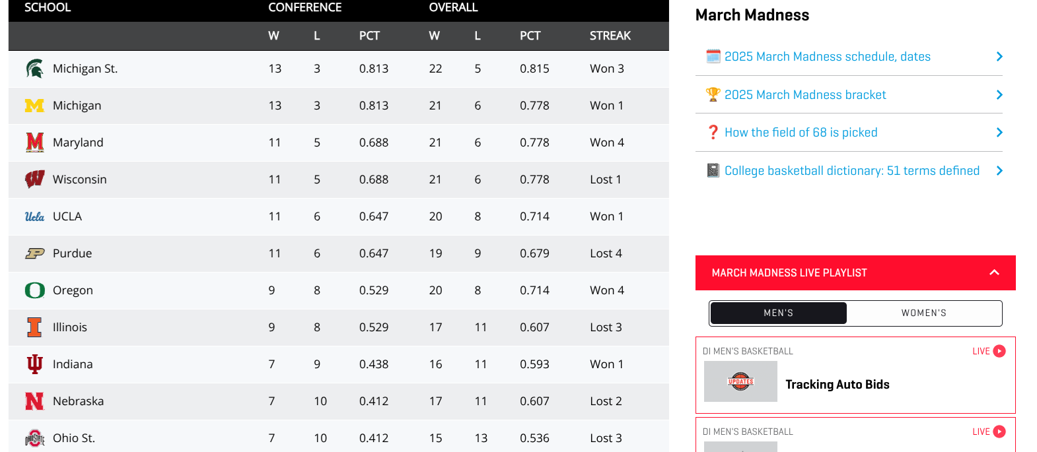Click the Michigan St. Spartans logo
The image size is (1037, 452).
coord(34,69)
